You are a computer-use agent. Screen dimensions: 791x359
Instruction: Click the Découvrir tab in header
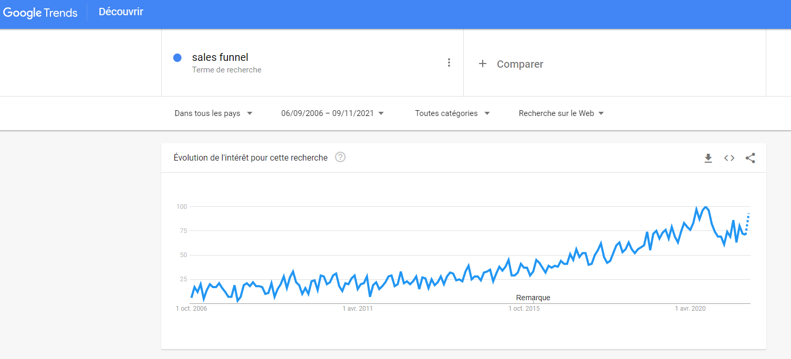point(121,12)
